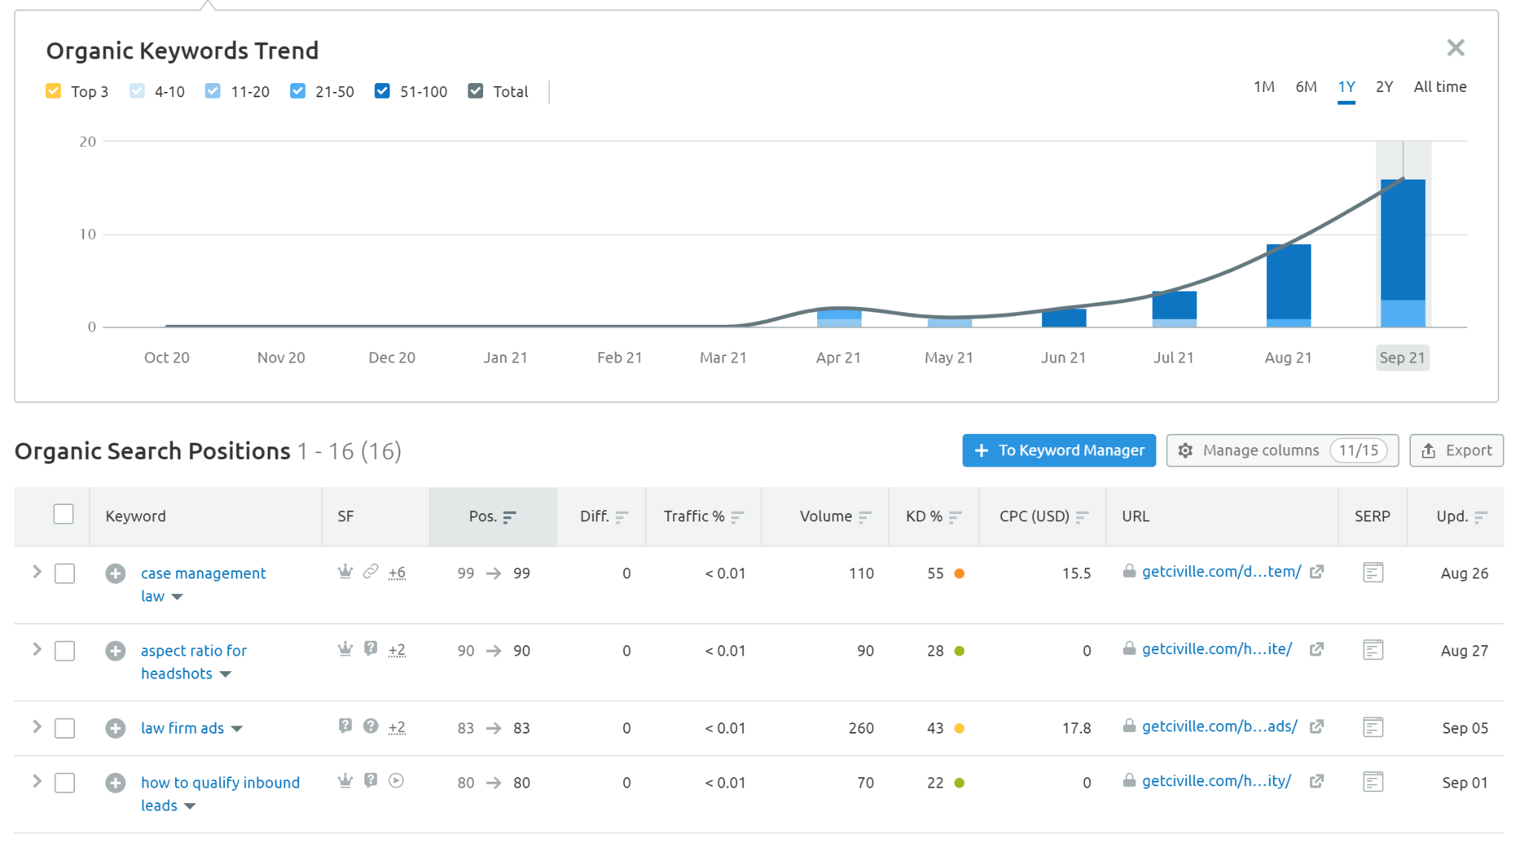Expand how to qualify inbound leads row
This screenshot has width=1520, height=844.
pos(36,781)
